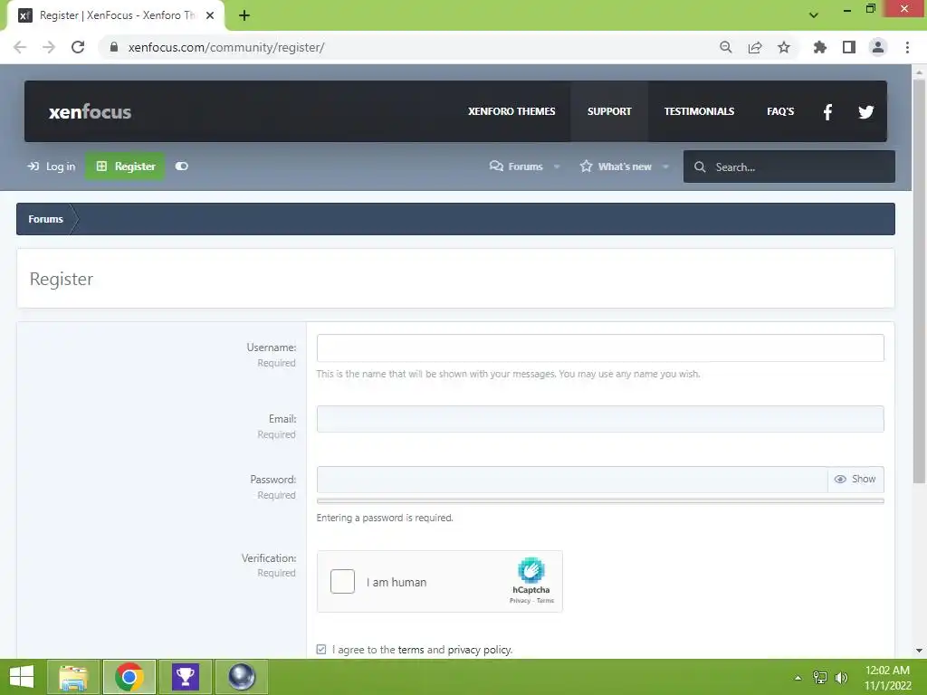Check the I am human captcha box
The image size is (927, 695).
click(x=342, y=582)
